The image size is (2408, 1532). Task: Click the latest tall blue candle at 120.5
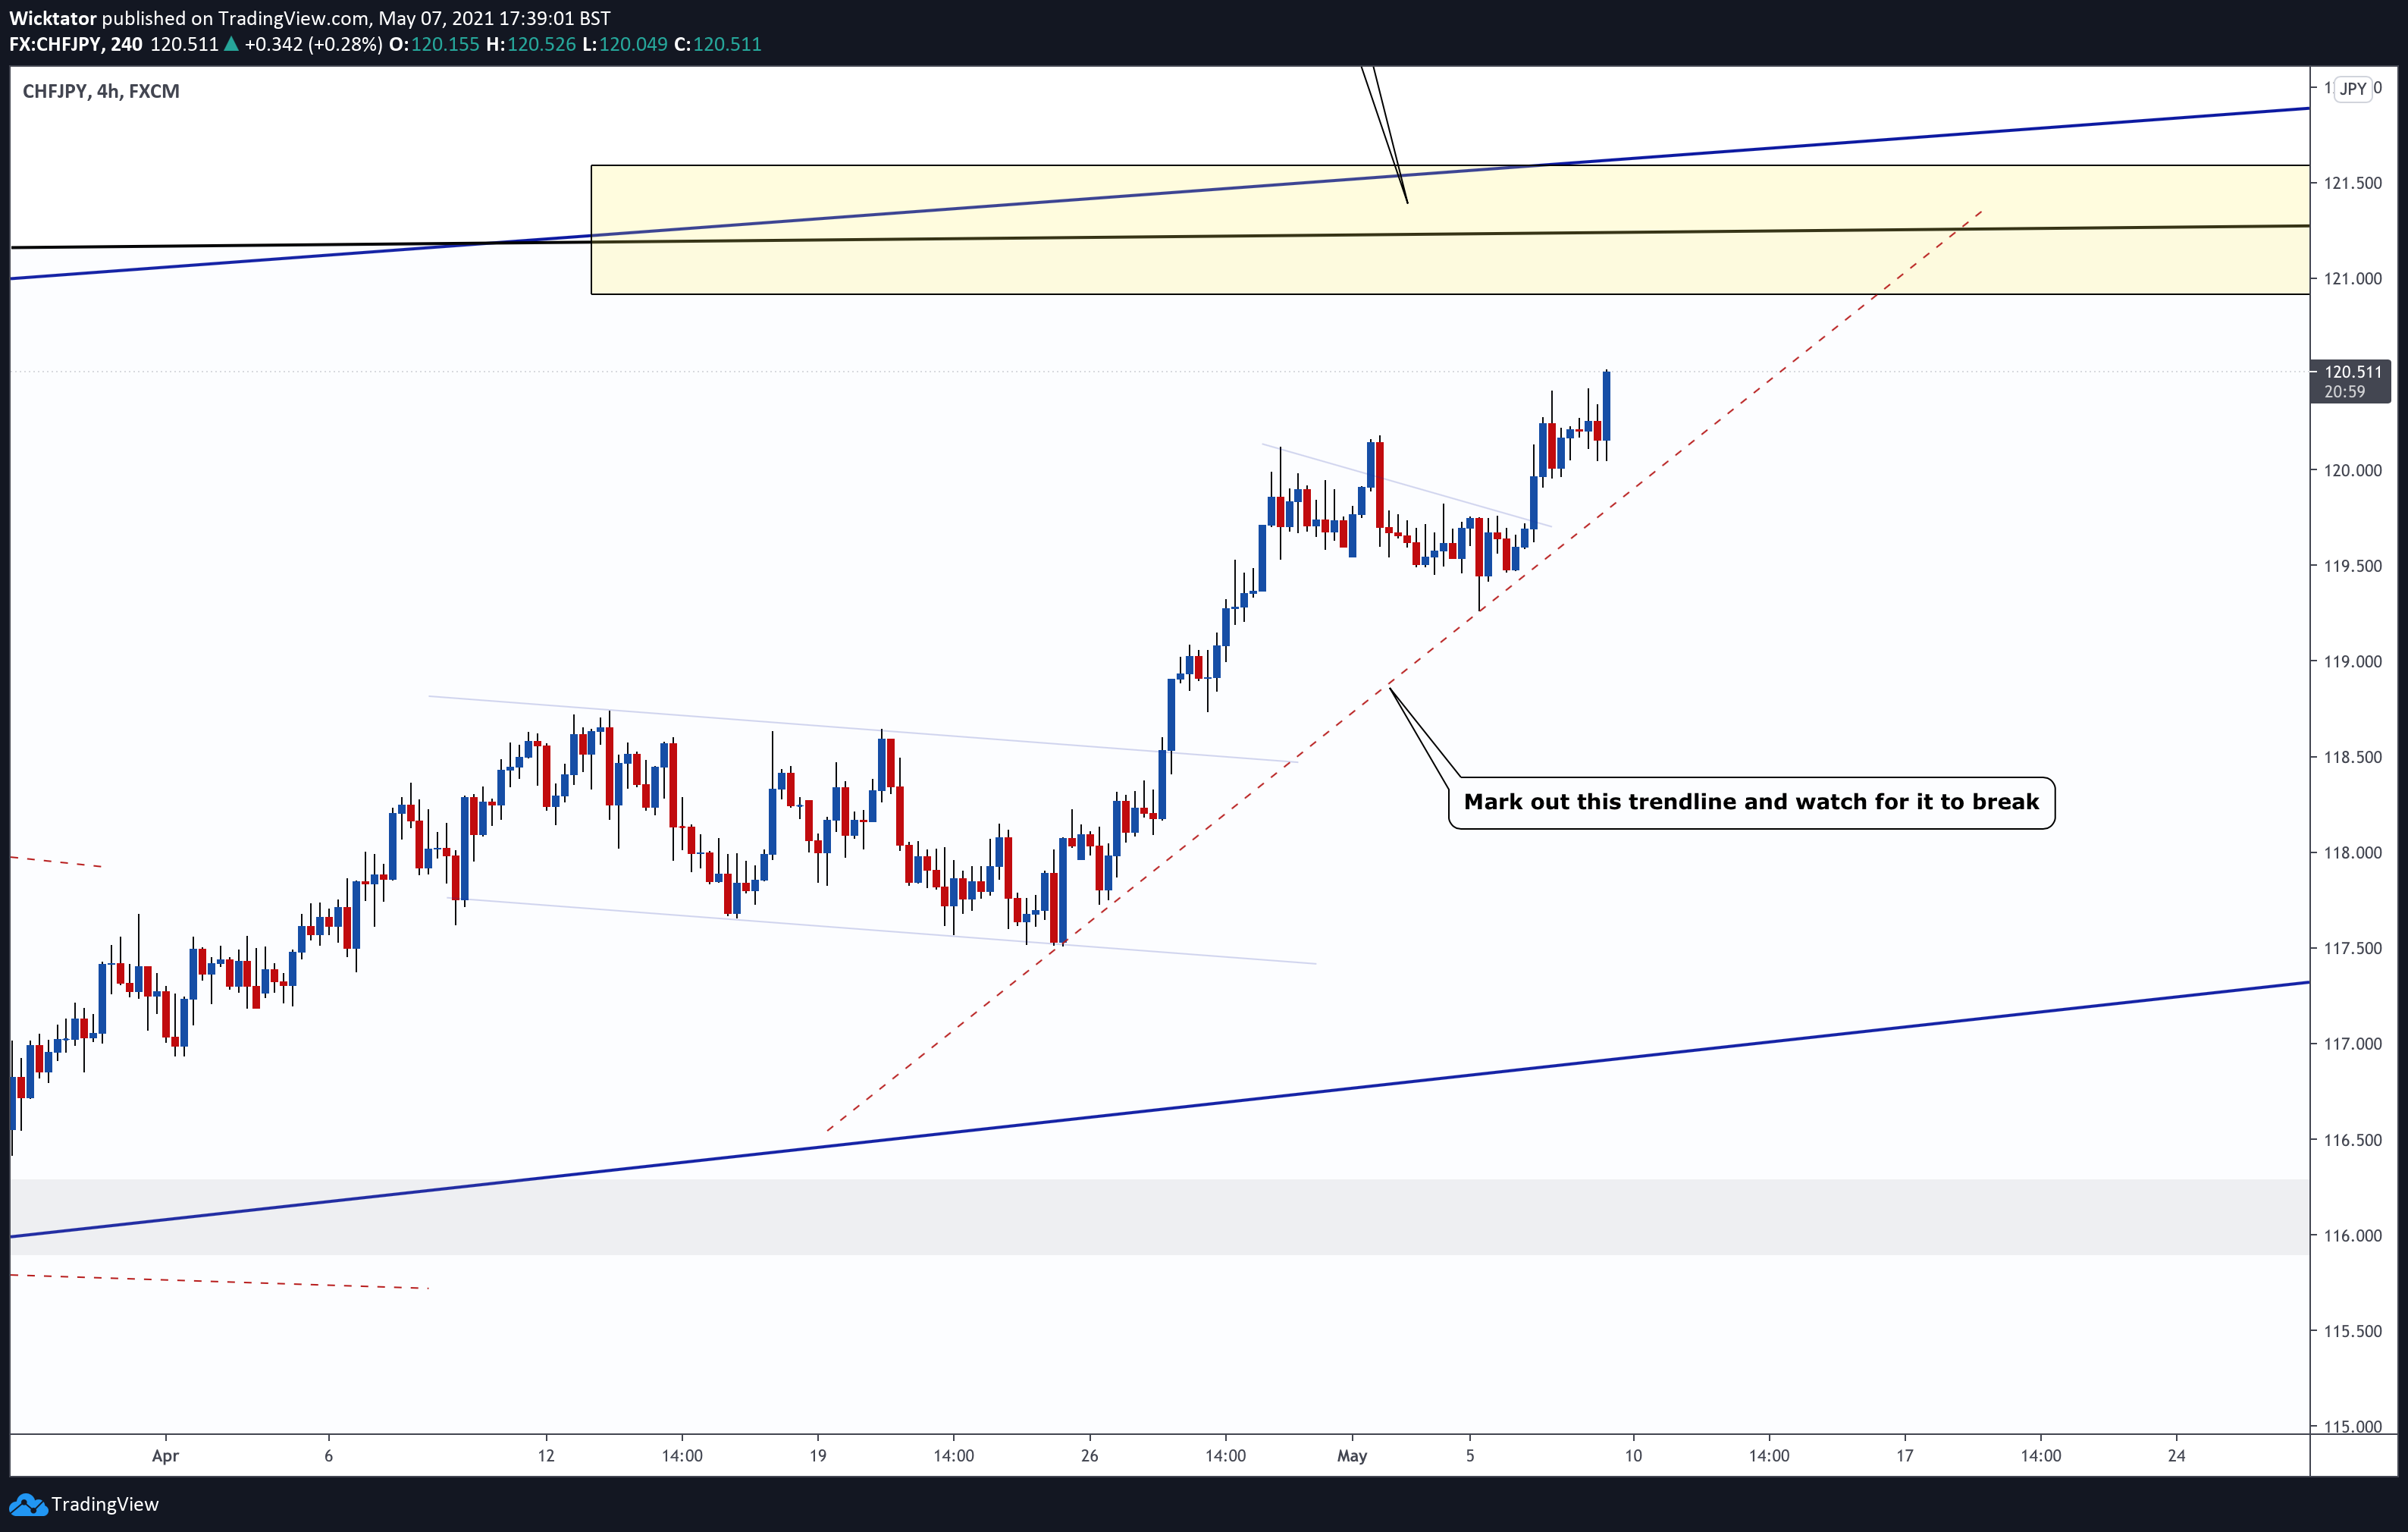coord(1606,406)
